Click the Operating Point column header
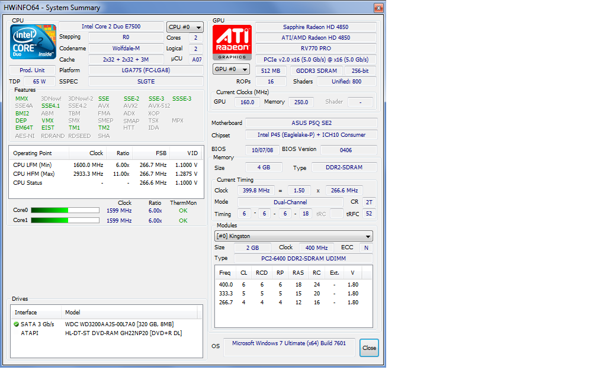Viewport: 597px width, 373px height. click(x=39, y=153)
